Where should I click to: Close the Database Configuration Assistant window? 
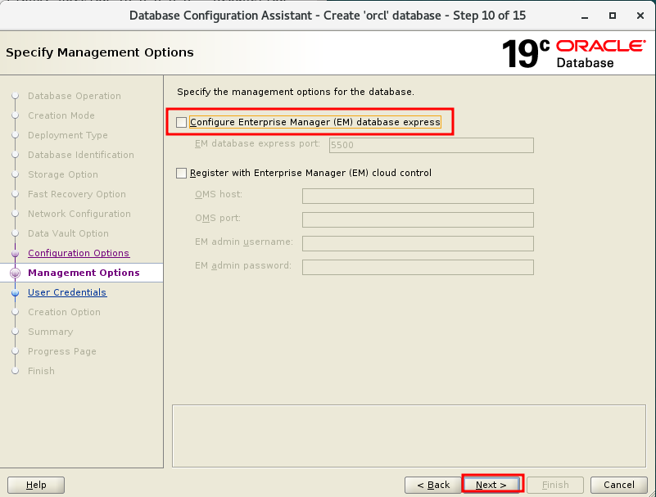point(640,16)
